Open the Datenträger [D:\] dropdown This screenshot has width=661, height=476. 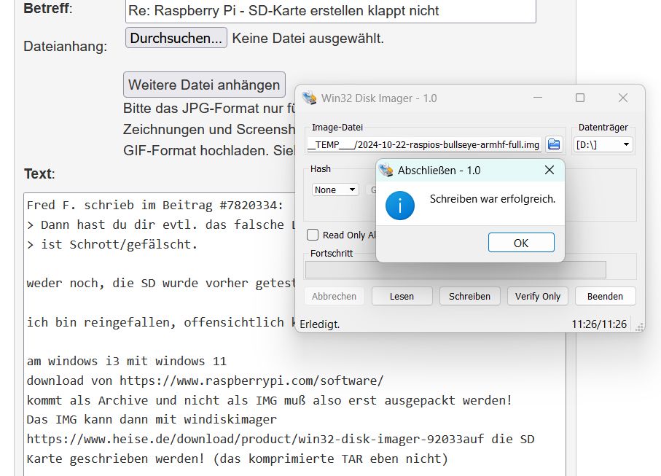tap(603, 144)
